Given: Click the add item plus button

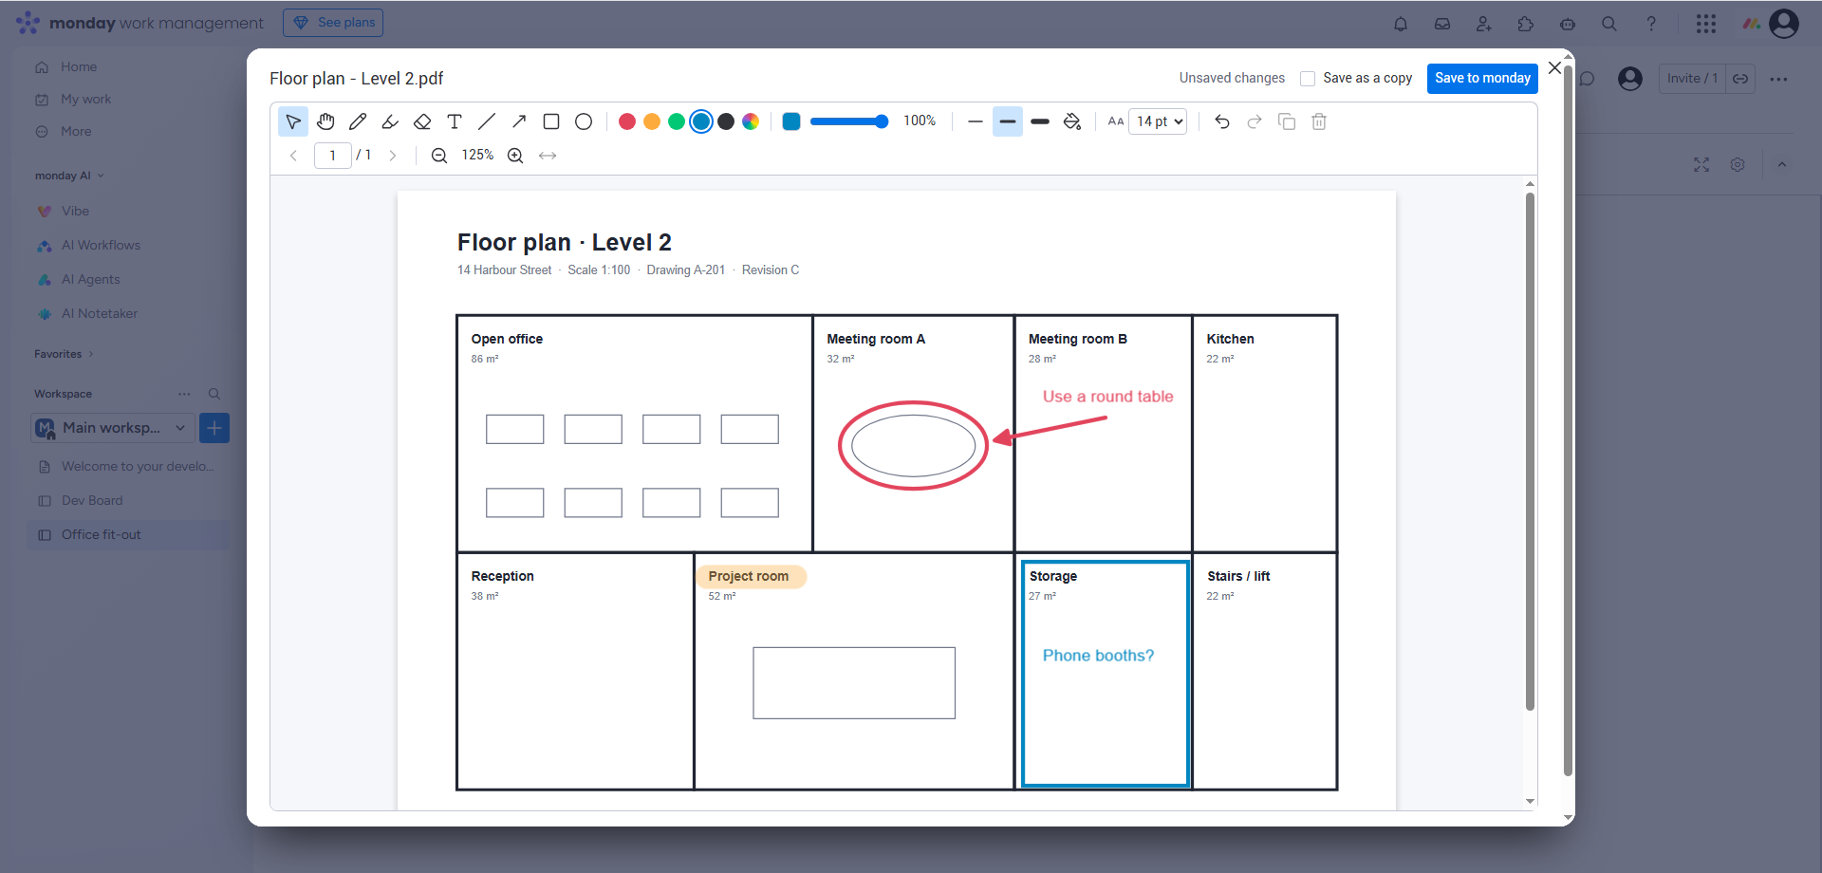Looking at the screenshot, I should [214, 428].
